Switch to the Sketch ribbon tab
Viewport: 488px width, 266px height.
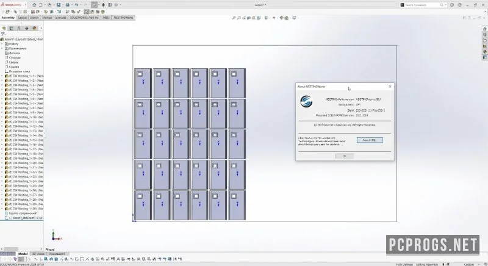tap(34, 18)
